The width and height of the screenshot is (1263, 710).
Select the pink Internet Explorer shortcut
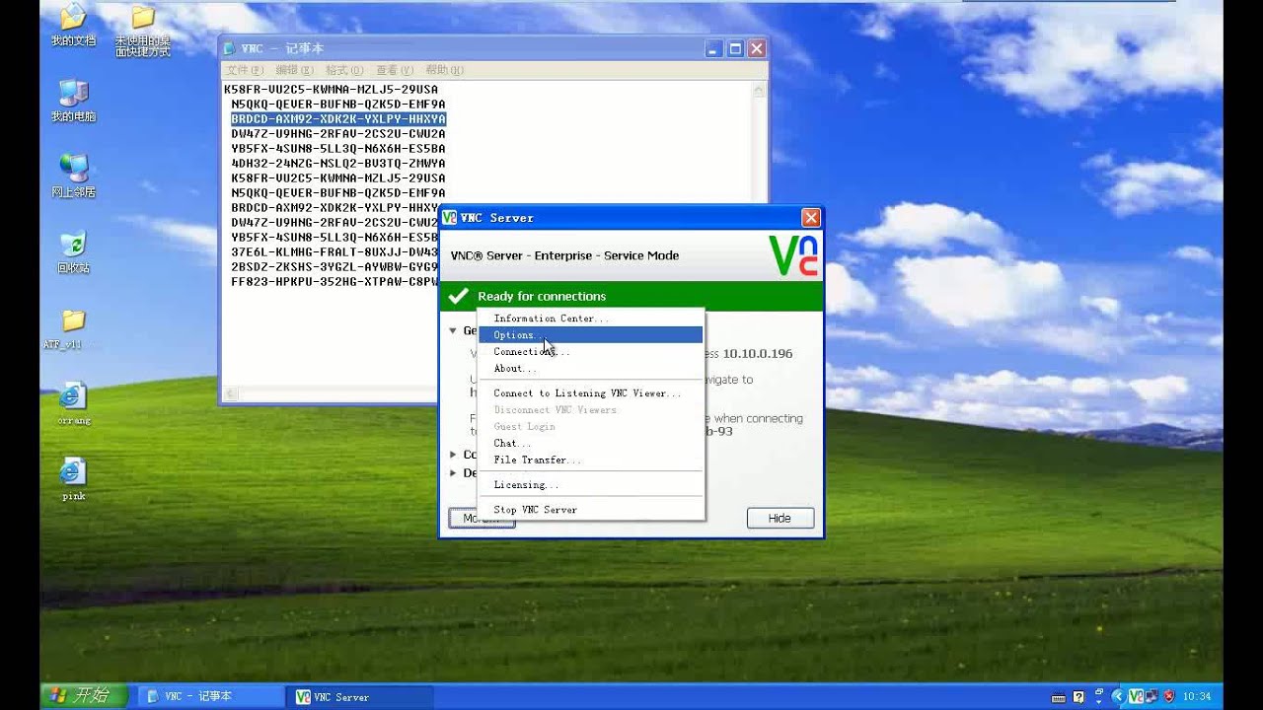coord(73,480)
